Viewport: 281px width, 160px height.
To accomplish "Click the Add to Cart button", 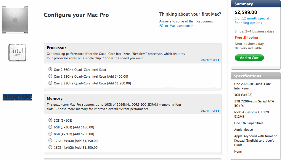I will click(x=249, y=58).
